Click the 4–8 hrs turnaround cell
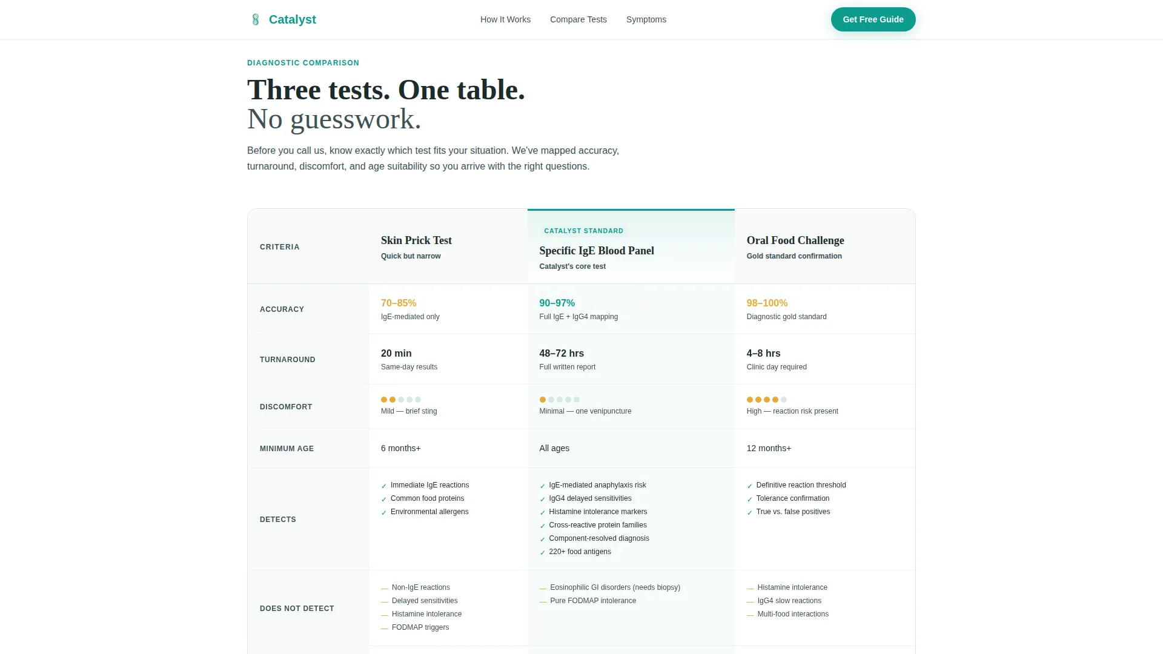 pos(825,359)
